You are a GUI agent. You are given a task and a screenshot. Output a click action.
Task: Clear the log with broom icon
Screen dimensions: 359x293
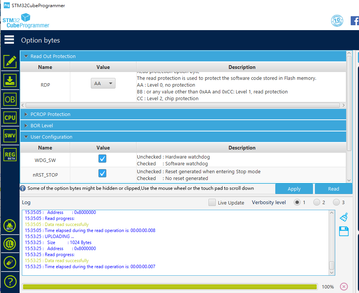344,217
